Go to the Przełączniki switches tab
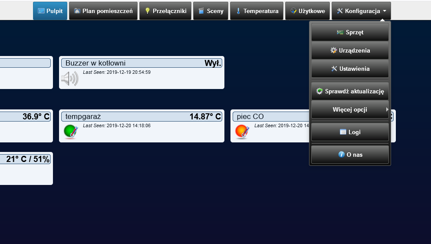The image size is (431, 244). click(x=165, y=11)
